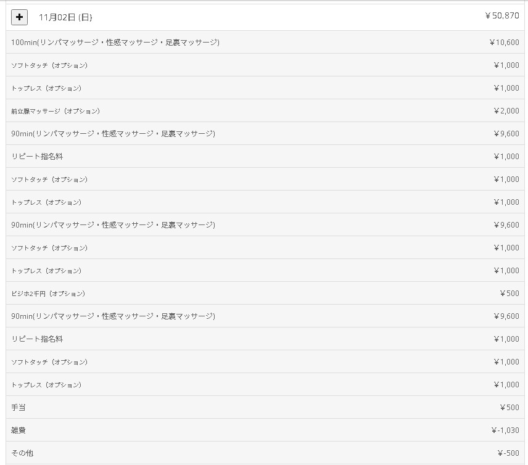Click the last リピート指名料 row
This screenshot has width=528, height=465.
click(x=37, y=339)
